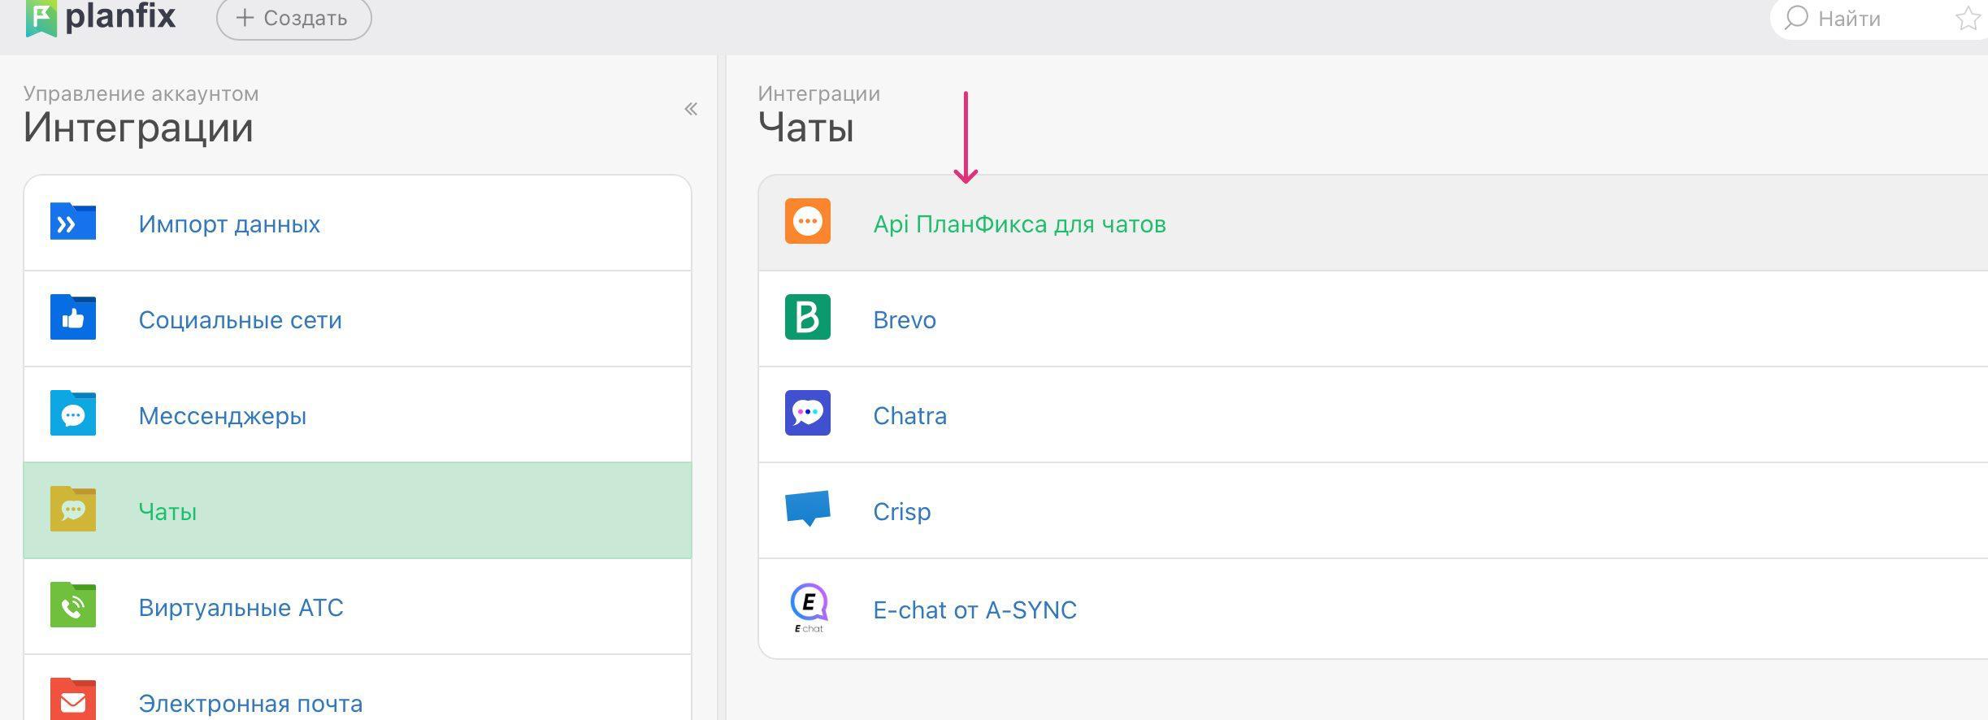
Task: Click the Импорт данных folder icon
Action: coord(73,222)
